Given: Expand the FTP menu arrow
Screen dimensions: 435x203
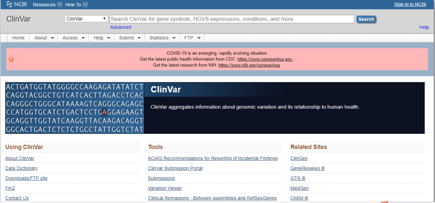Looking at the screenshot, I should point(199,38).
